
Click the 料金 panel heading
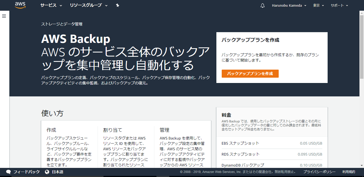click(226, 115)
